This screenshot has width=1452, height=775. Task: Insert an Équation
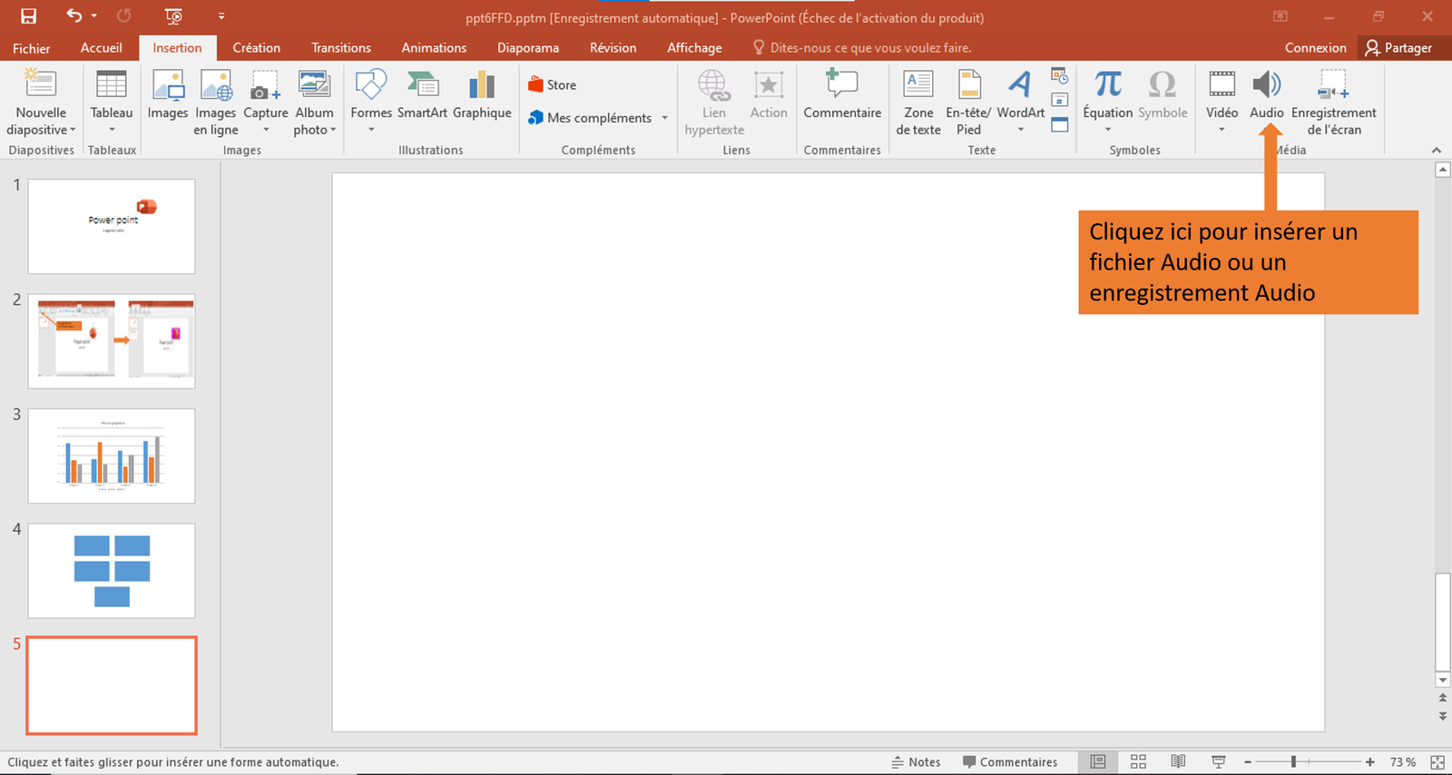[x=1108, y=101]
